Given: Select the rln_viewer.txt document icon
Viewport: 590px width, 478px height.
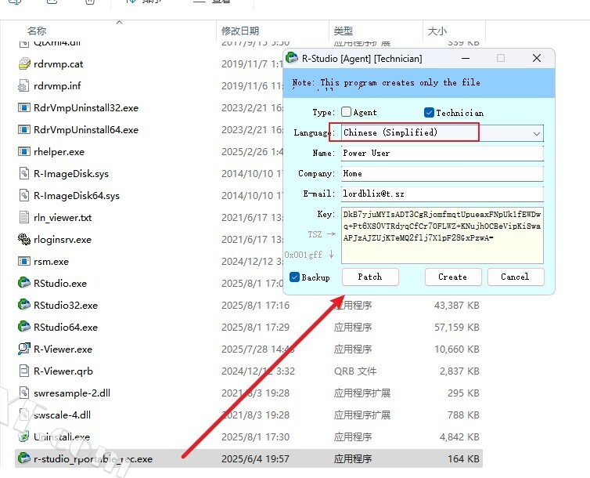Looking at the screenshot, I should pos(24,217).
